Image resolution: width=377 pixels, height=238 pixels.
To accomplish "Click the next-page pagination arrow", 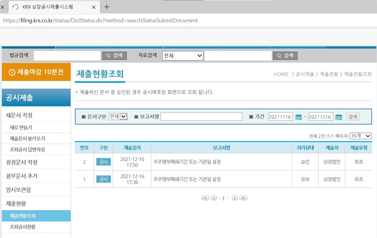I will pos(235,198).
